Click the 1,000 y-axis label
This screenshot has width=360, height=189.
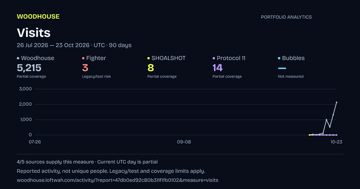25,119
